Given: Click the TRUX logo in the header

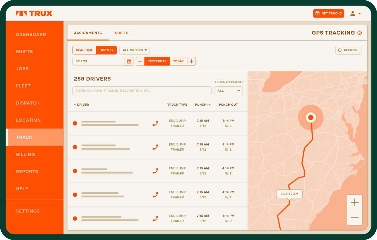Looking at the screenshot, I should [34, 13].
